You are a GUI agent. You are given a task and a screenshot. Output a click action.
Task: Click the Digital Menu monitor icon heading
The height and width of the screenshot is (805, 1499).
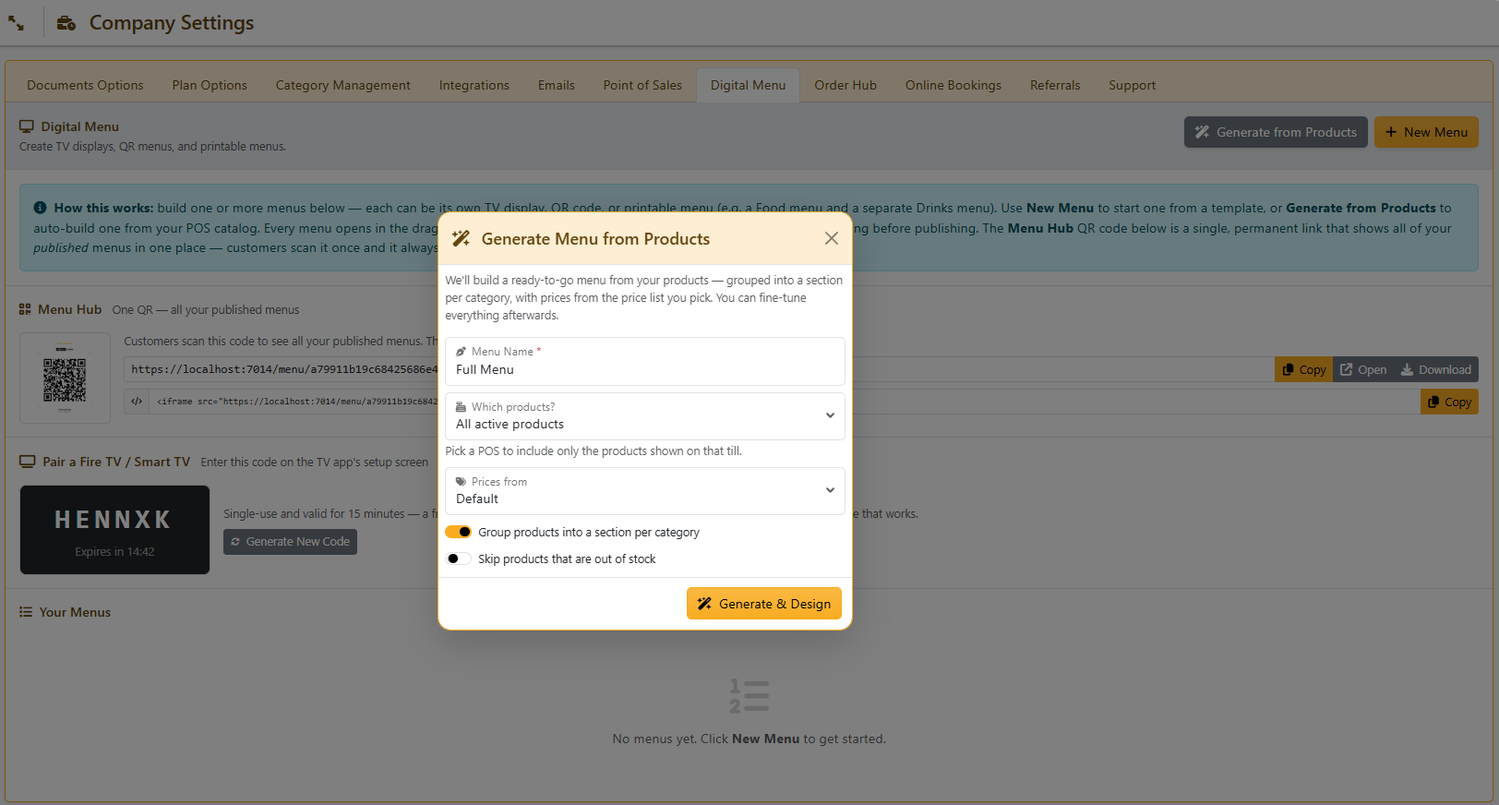click(27, 126)
